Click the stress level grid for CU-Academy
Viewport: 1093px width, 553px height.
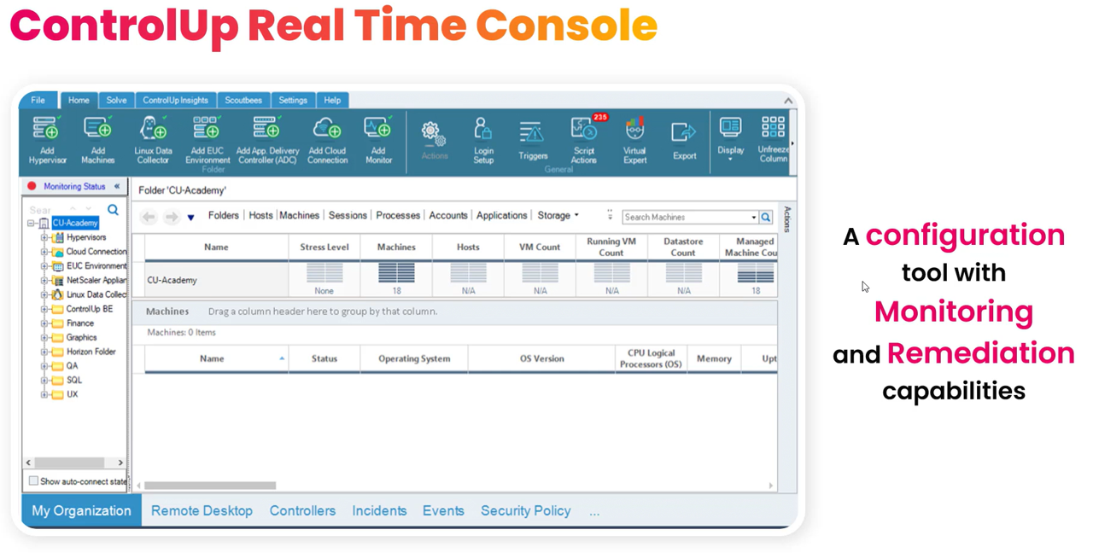point(324,273)
